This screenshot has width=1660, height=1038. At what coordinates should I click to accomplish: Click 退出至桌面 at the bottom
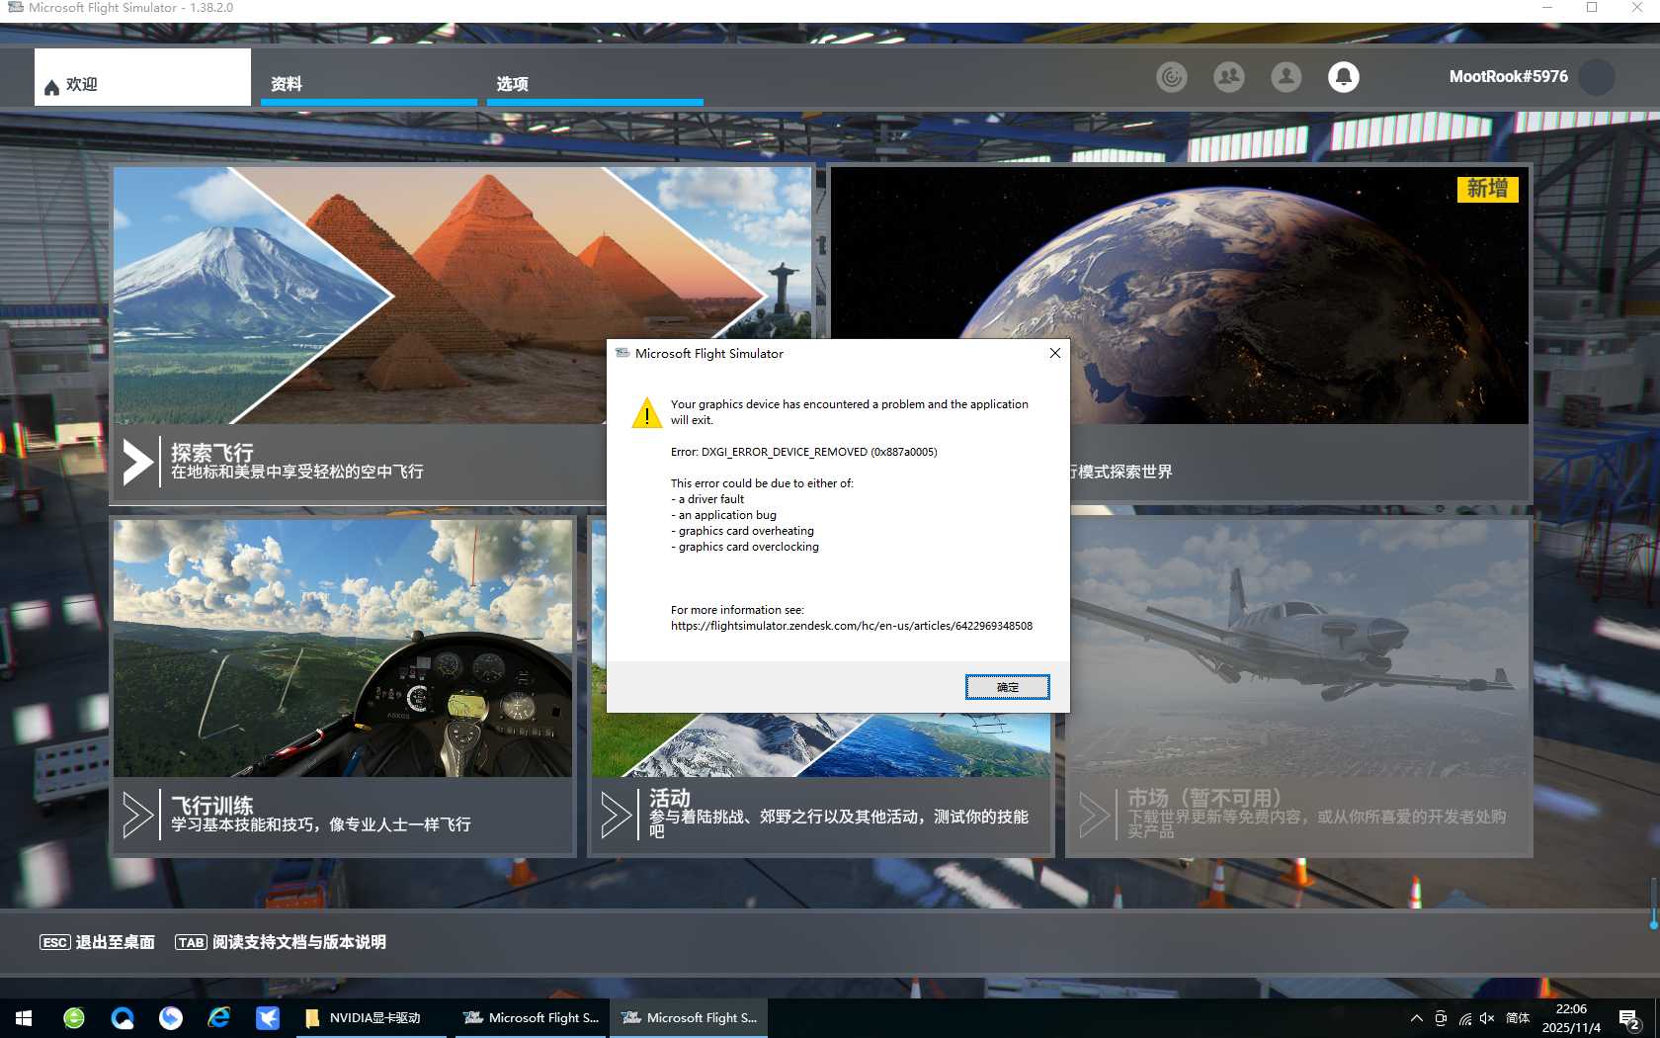[97, 942]
